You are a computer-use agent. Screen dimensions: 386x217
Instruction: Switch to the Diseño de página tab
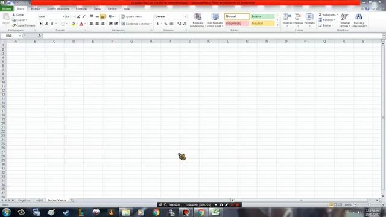tap(59, 8)
